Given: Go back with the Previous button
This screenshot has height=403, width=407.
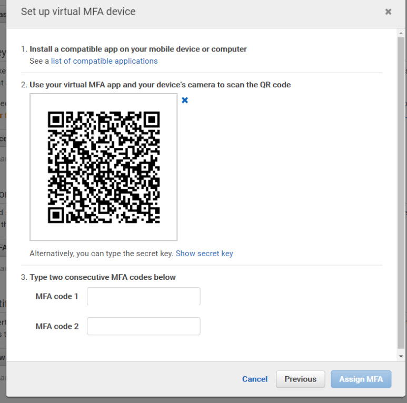Looking at the screenshot, I should [300, 379].
